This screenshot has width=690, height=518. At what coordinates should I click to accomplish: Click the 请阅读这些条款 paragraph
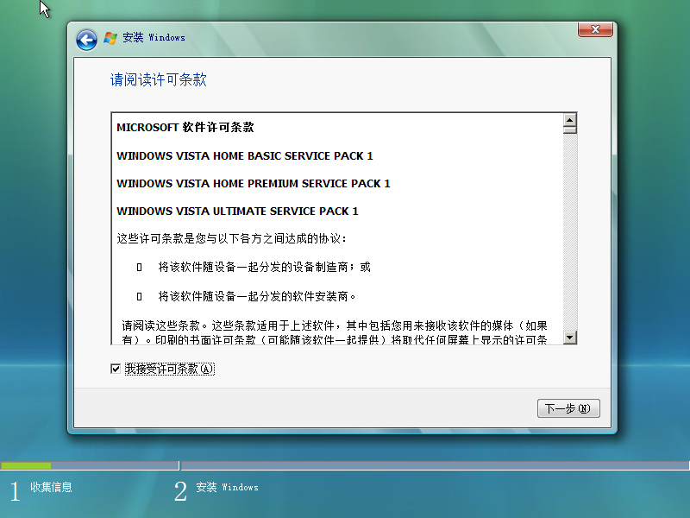pyautogui.click(x=335, y=332)
